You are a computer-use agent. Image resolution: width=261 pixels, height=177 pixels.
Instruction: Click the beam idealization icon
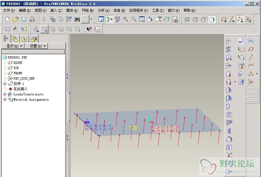click(x=229, y=123)
